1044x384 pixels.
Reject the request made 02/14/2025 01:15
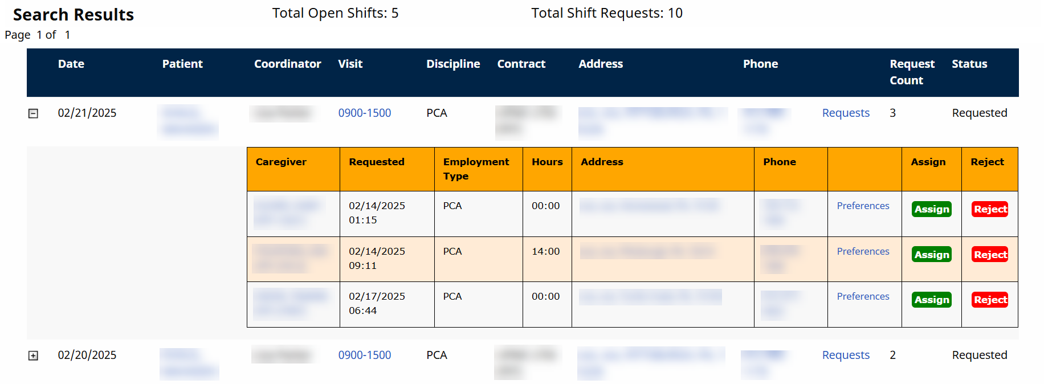[989, 209]
